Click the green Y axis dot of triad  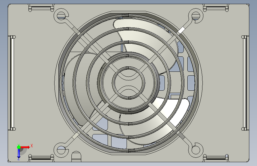(19, 147)
